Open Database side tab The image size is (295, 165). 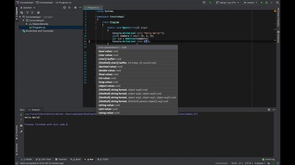click(278, 37)
